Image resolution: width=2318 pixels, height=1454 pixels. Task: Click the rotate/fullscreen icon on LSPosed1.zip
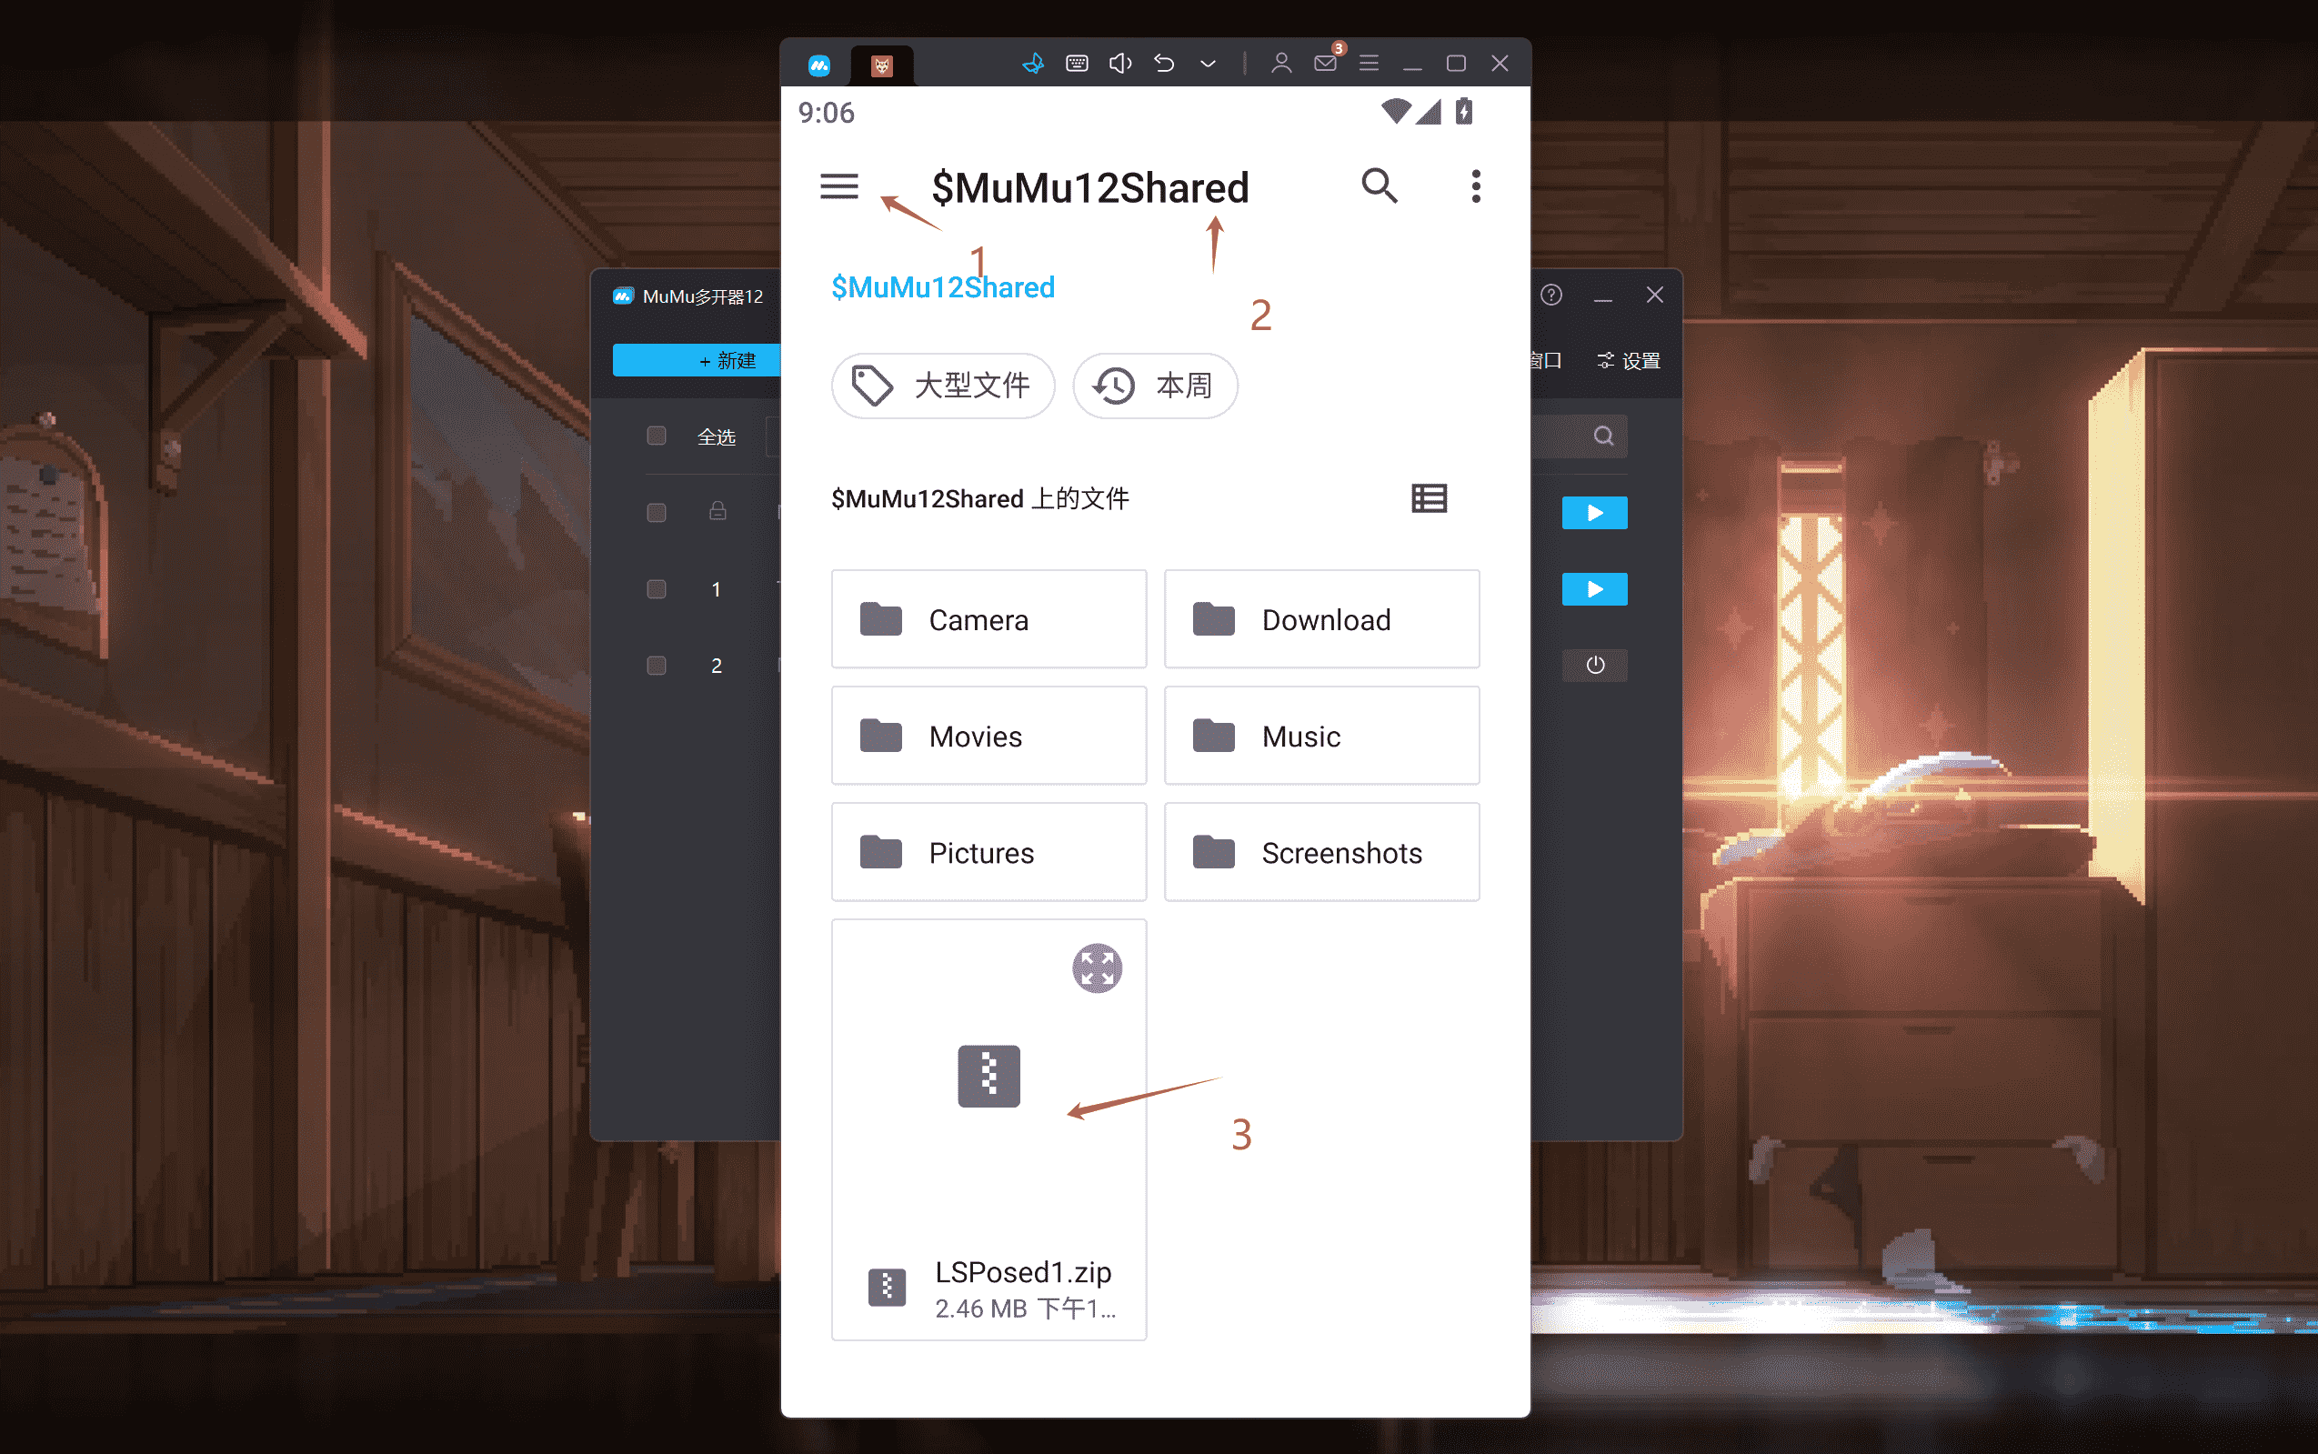point(1097,967)
